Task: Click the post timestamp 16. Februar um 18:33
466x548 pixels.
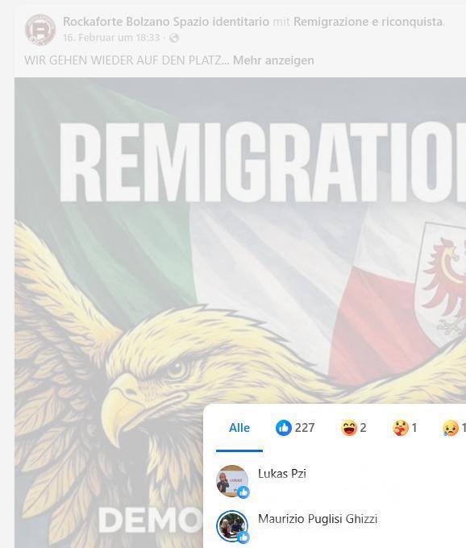Action: [x=111, y=37]
